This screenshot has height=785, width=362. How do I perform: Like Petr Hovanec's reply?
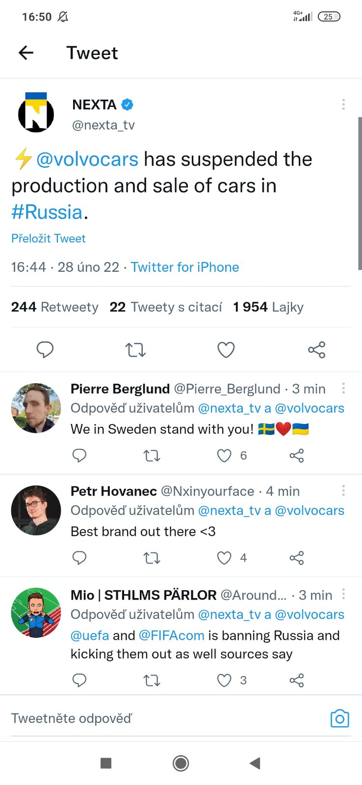[x=224, y=558]
